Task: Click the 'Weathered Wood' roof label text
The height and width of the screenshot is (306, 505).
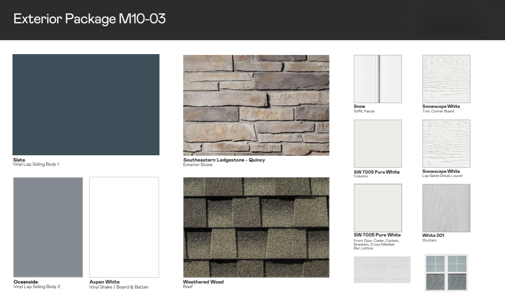Action: (203, 282)
